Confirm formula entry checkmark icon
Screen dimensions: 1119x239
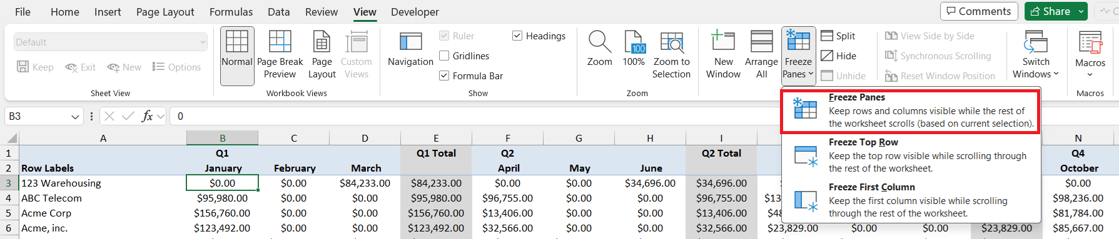tap(128, 116)
